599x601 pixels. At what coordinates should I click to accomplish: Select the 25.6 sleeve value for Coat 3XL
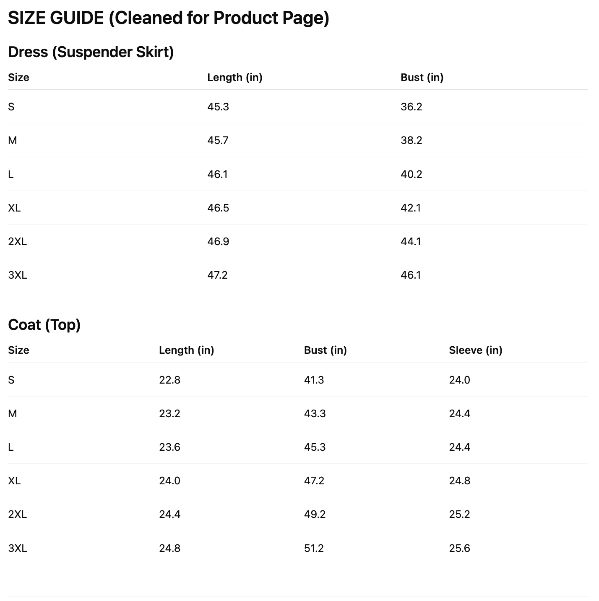coord(459,548)
